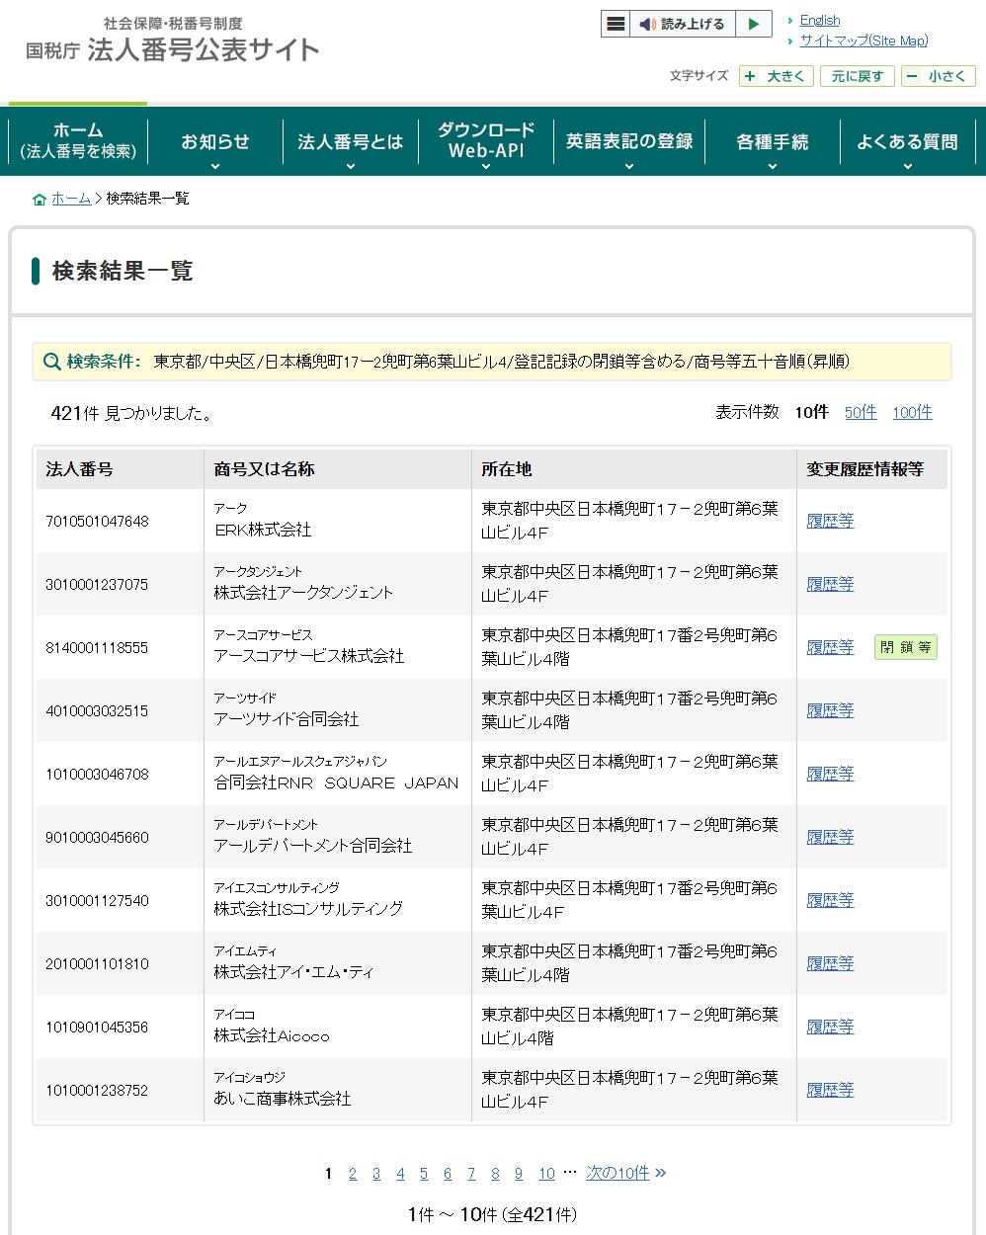Decrease text size with 小さく button
986x1235 pixels.
point(937,76)
